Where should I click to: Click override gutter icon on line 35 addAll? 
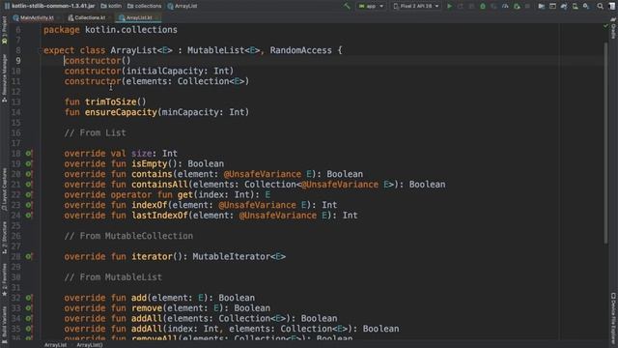click(29, 329)
